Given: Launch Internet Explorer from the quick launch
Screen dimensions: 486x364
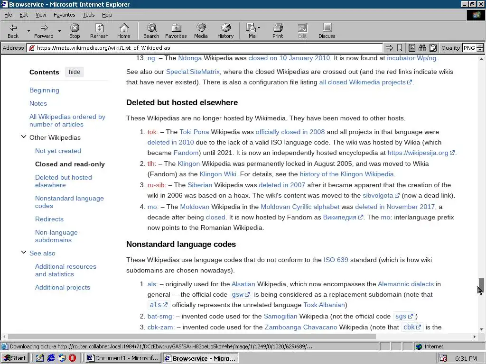Looking at the screenshot, I should [x=51, y=358].
